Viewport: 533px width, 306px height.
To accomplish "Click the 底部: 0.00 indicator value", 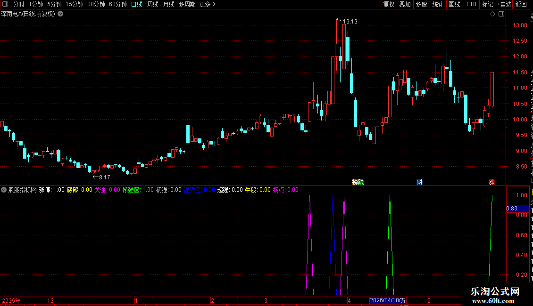I will tap(80, 190).
